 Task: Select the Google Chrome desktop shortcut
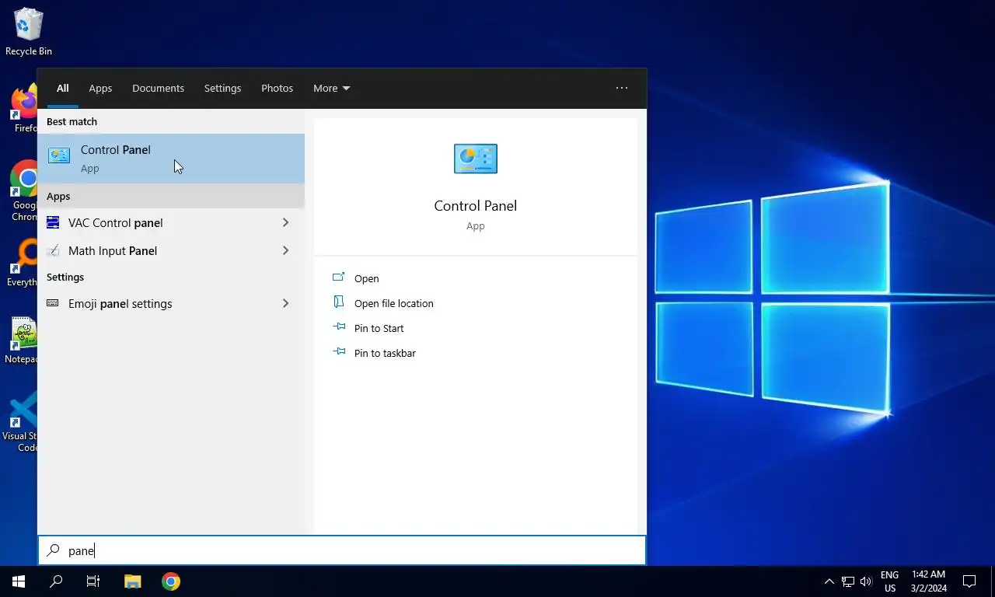(23, 191)
